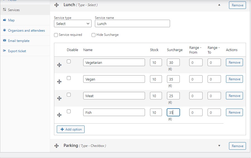
Task: Click the move handle on the Meat row
Action: (59, 98)
